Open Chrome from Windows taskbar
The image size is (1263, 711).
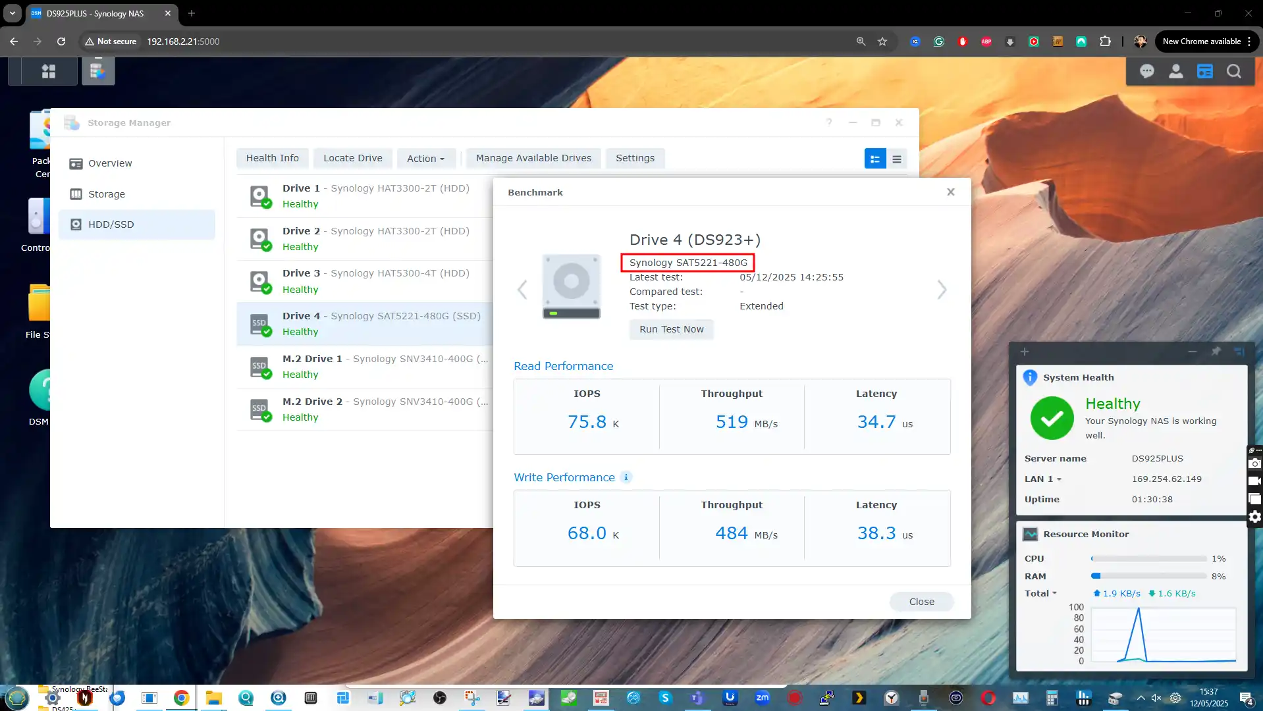181,698
